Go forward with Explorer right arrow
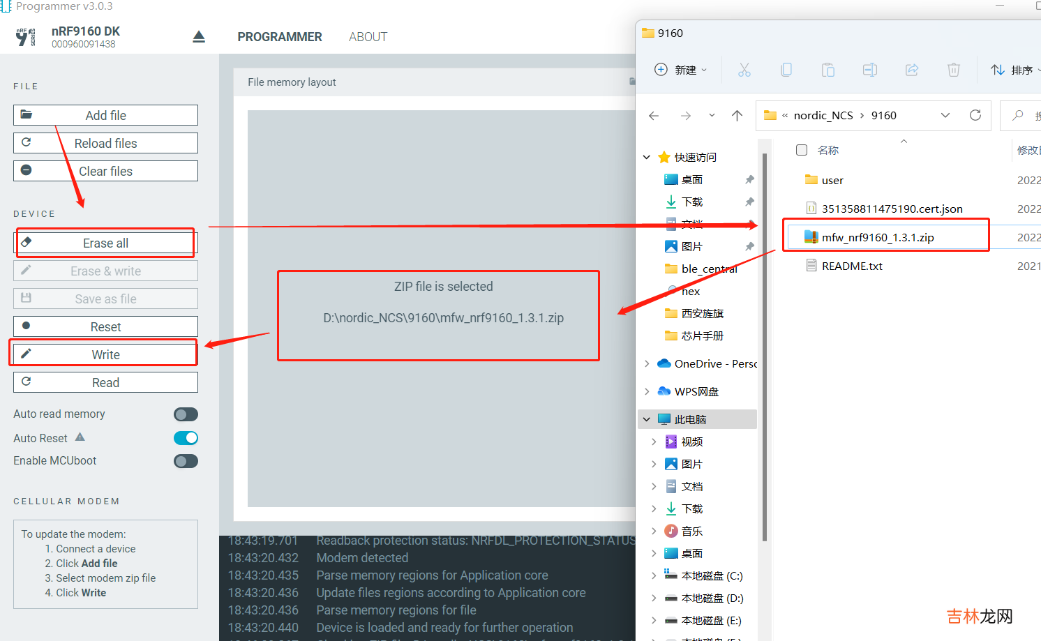1041x641 pixels. click(x=686, y=116)
